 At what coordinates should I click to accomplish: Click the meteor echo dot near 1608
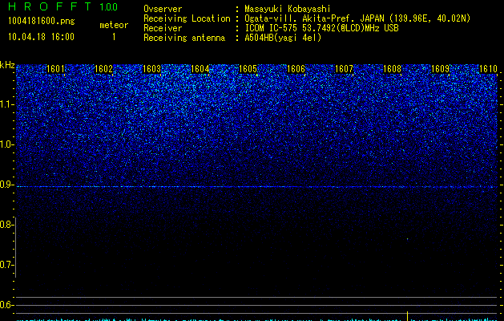coord(407,239)
